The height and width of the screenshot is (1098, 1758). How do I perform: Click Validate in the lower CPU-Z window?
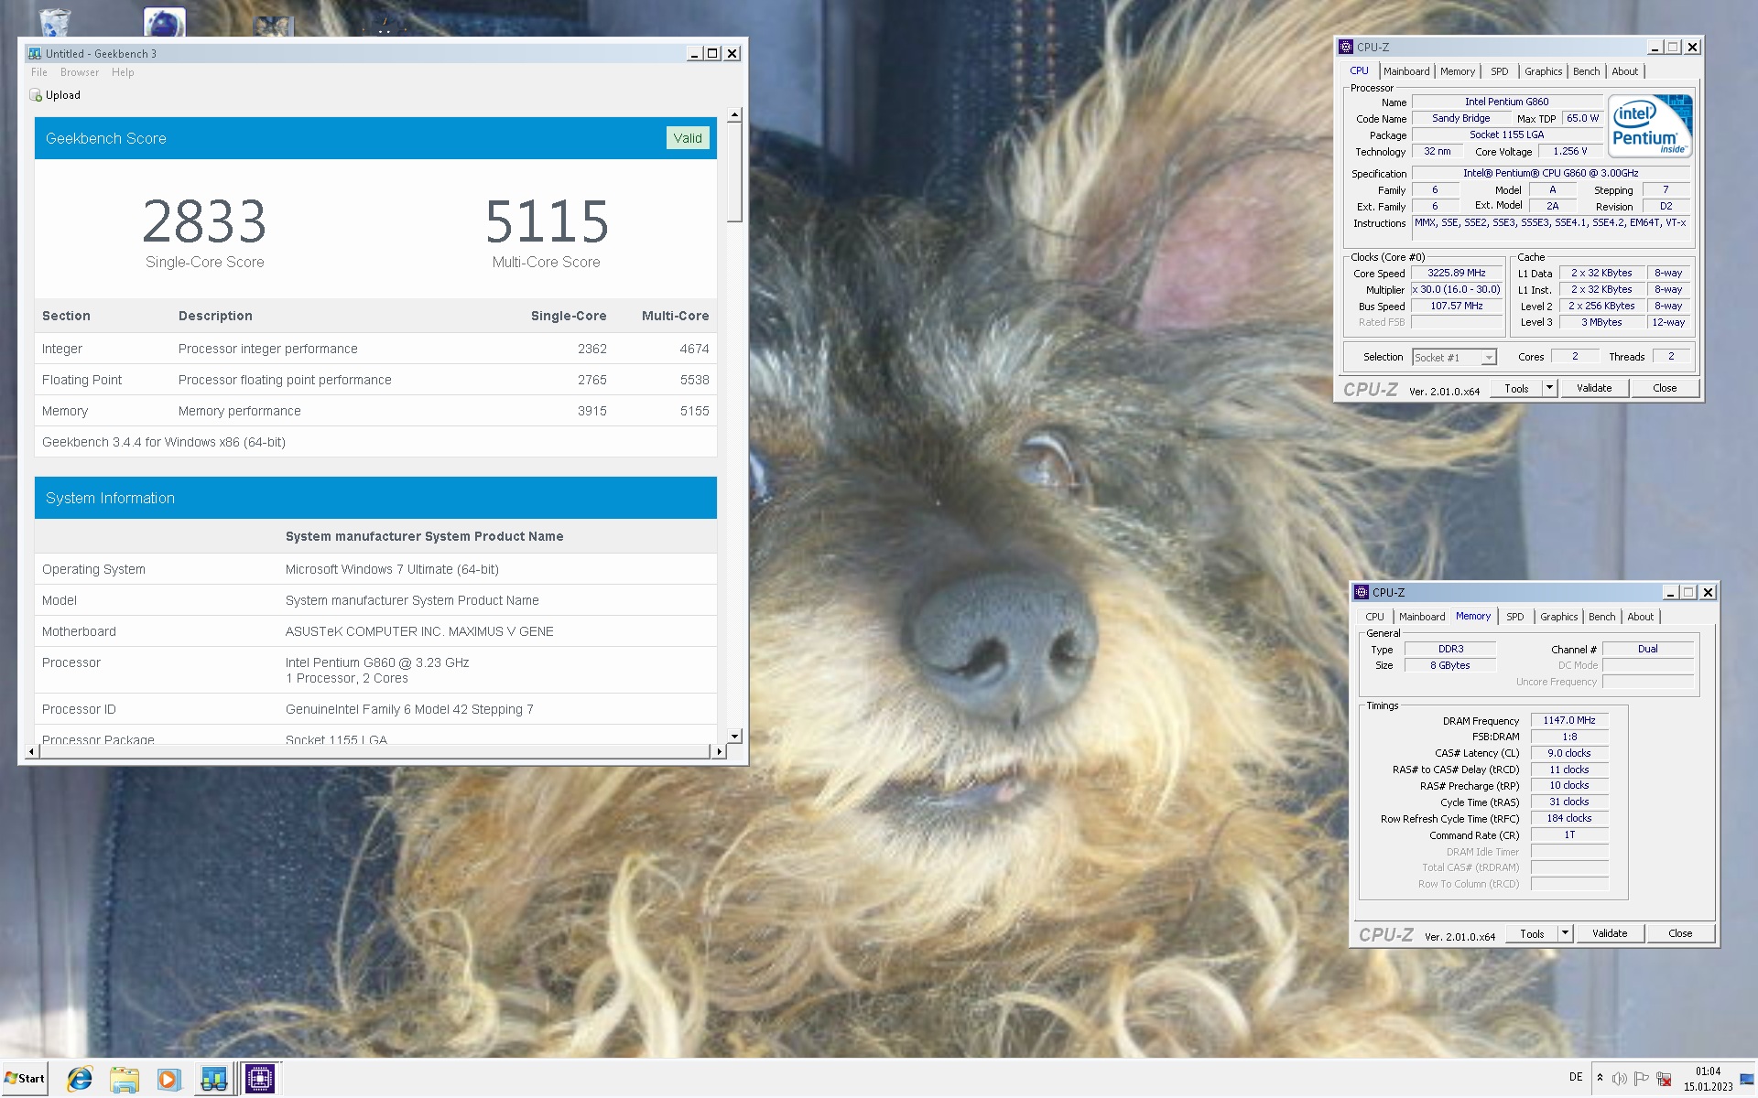[1610, 933]
